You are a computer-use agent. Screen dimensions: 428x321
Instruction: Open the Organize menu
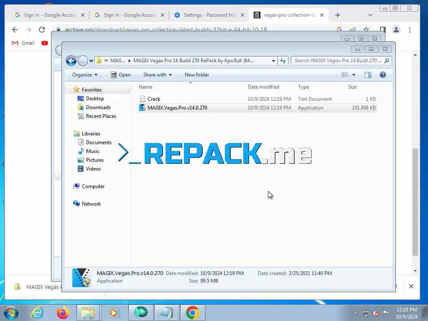[x=84, y=75]
